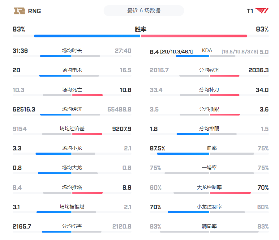
Task: Click the red T1 胜率 bar
Action: tap(194, 36)
